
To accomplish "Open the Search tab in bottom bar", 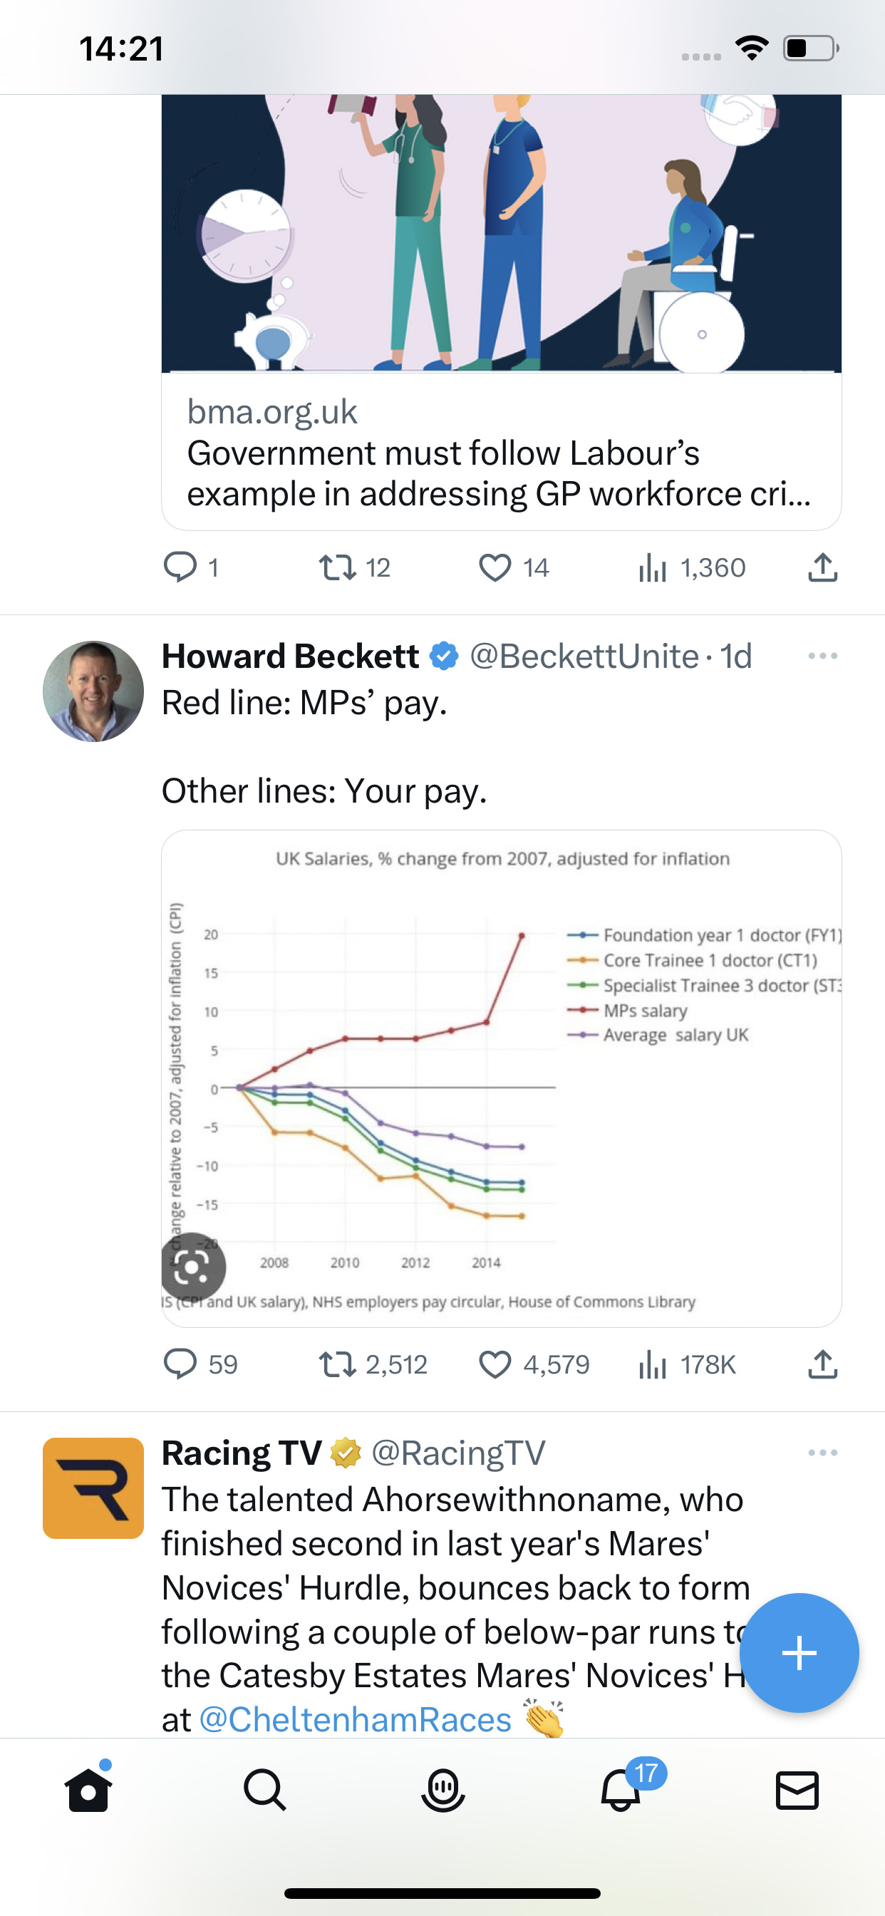I will coord(265,1790).
